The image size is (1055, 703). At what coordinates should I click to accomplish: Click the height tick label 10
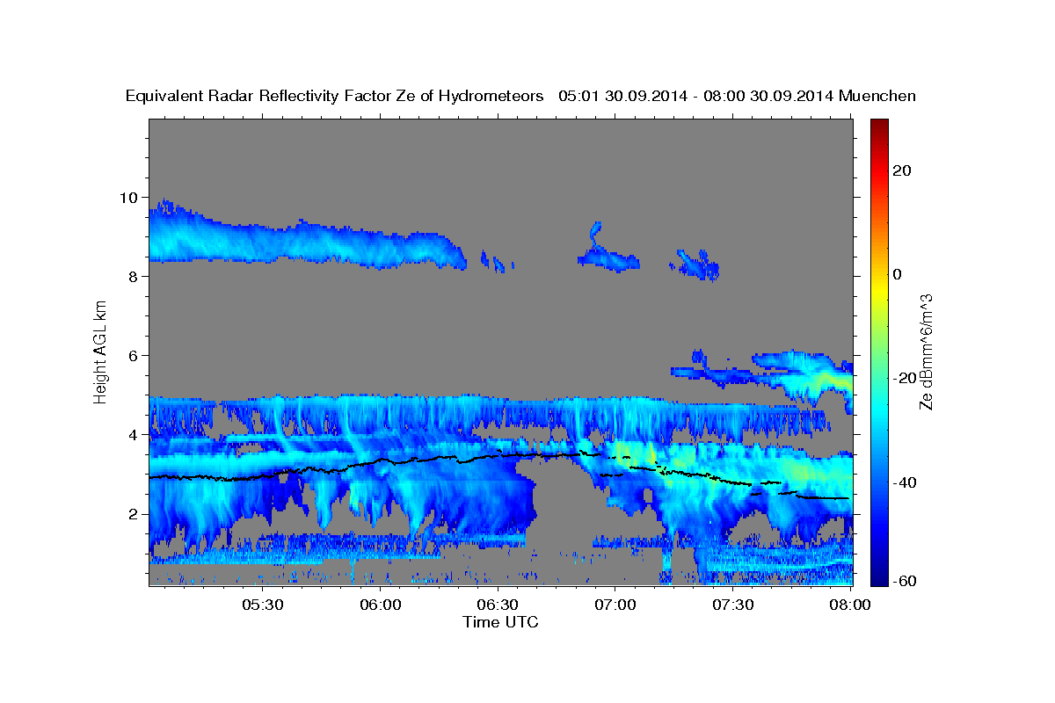click(128, 197)
